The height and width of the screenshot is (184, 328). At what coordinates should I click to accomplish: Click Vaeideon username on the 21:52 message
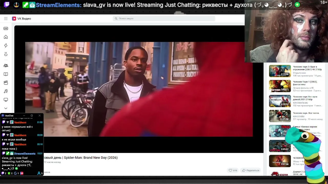(20, 122)
